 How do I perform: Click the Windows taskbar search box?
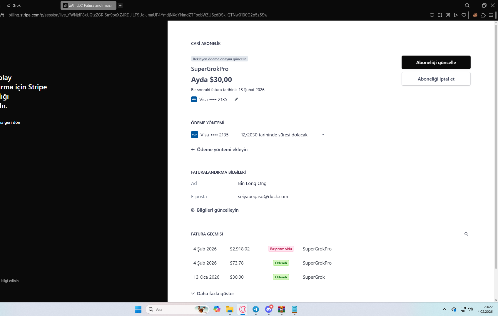[178, 309]
